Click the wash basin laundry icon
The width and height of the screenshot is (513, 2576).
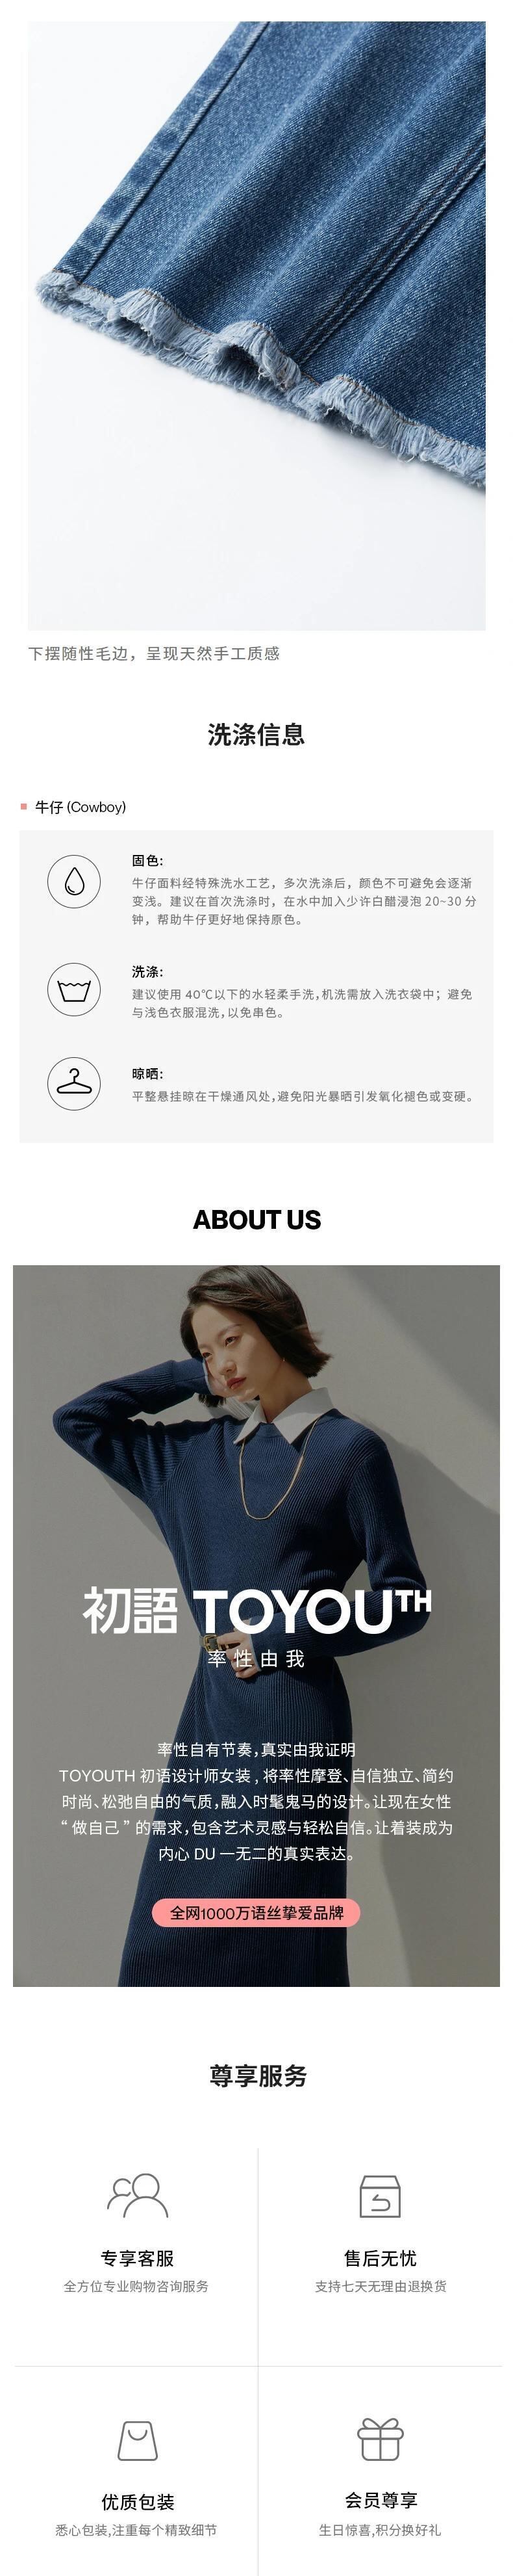(74, 990)
